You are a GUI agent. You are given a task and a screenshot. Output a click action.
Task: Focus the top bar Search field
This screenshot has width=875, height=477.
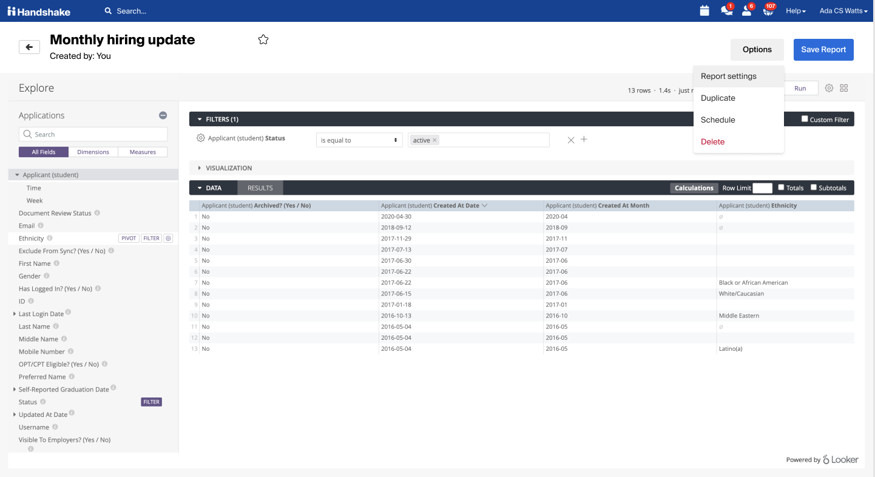click(132, 11)
